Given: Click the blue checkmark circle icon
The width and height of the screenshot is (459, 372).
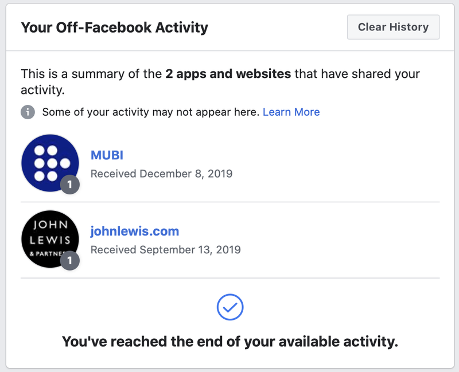Looking at the screenshot, I should tap(230, 308).
